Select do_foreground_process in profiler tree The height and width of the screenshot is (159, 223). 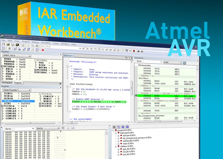click(x=134, y=138)
